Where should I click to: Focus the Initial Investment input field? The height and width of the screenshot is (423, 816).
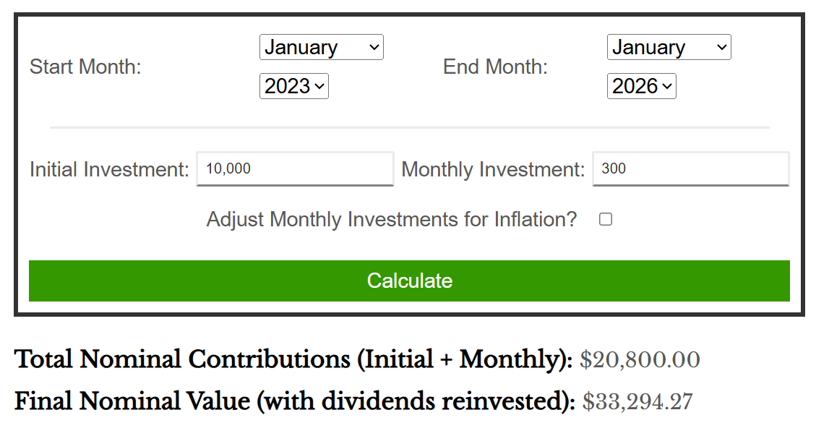(295, 169)
